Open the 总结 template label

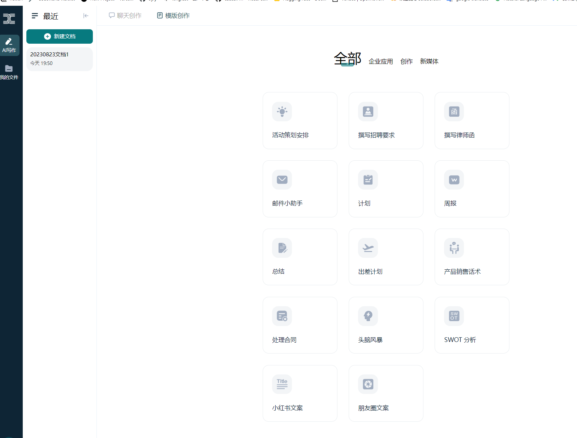[278, 272]
